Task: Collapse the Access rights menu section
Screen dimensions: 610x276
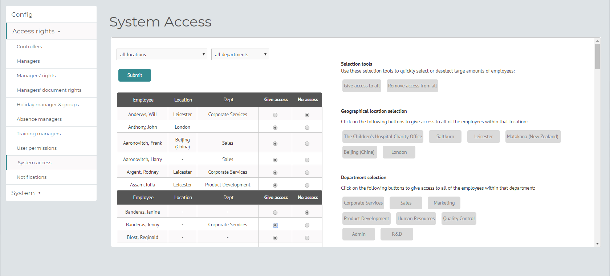Action: tap(51, 31)
